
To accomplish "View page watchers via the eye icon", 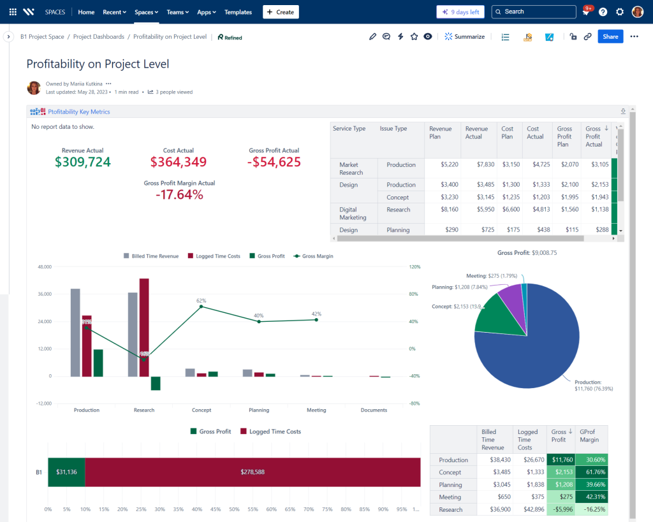I will [428, 36].
